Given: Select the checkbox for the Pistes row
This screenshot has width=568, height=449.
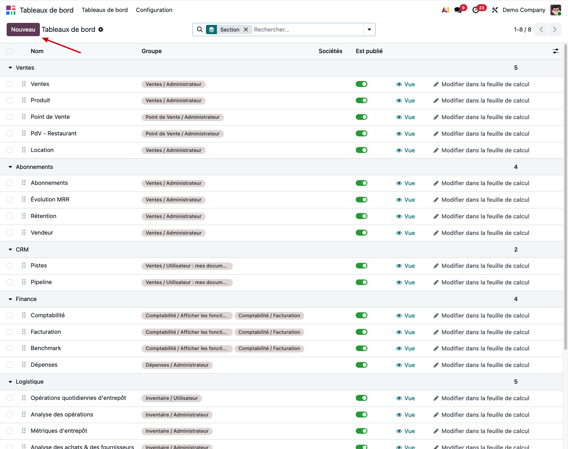Looking at the screenshot, I should (x=10, y=266).
